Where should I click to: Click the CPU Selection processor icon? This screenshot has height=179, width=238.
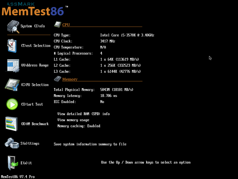coord(13,85)
